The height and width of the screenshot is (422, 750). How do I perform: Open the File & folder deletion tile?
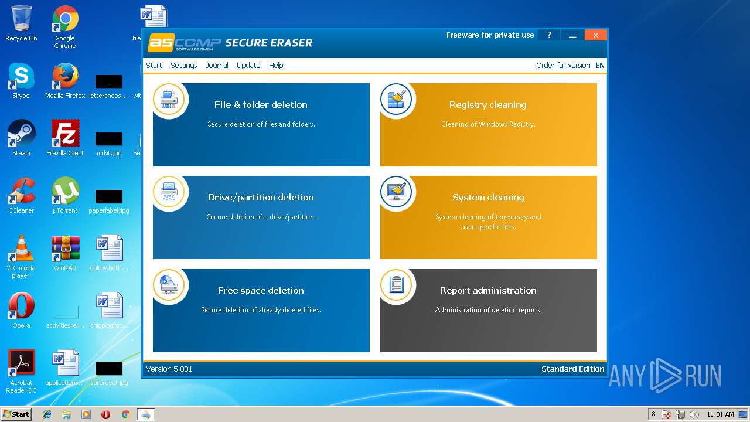[261, 125]
